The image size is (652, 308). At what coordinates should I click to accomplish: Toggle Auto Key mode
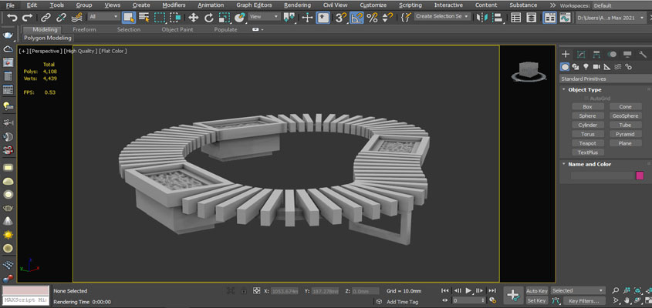click(x=537, y=291)
